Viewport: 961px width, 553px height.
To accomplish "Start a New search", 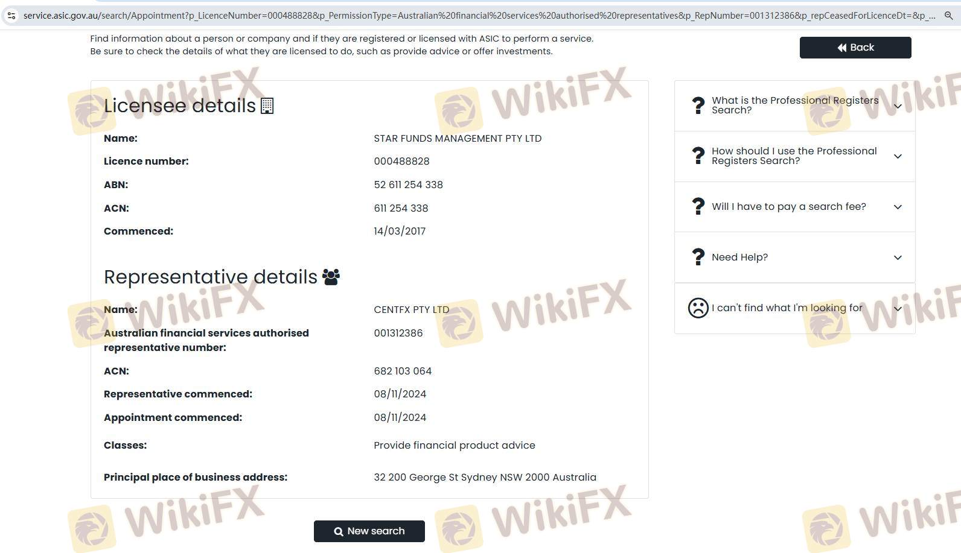I will tap(369, 531).
